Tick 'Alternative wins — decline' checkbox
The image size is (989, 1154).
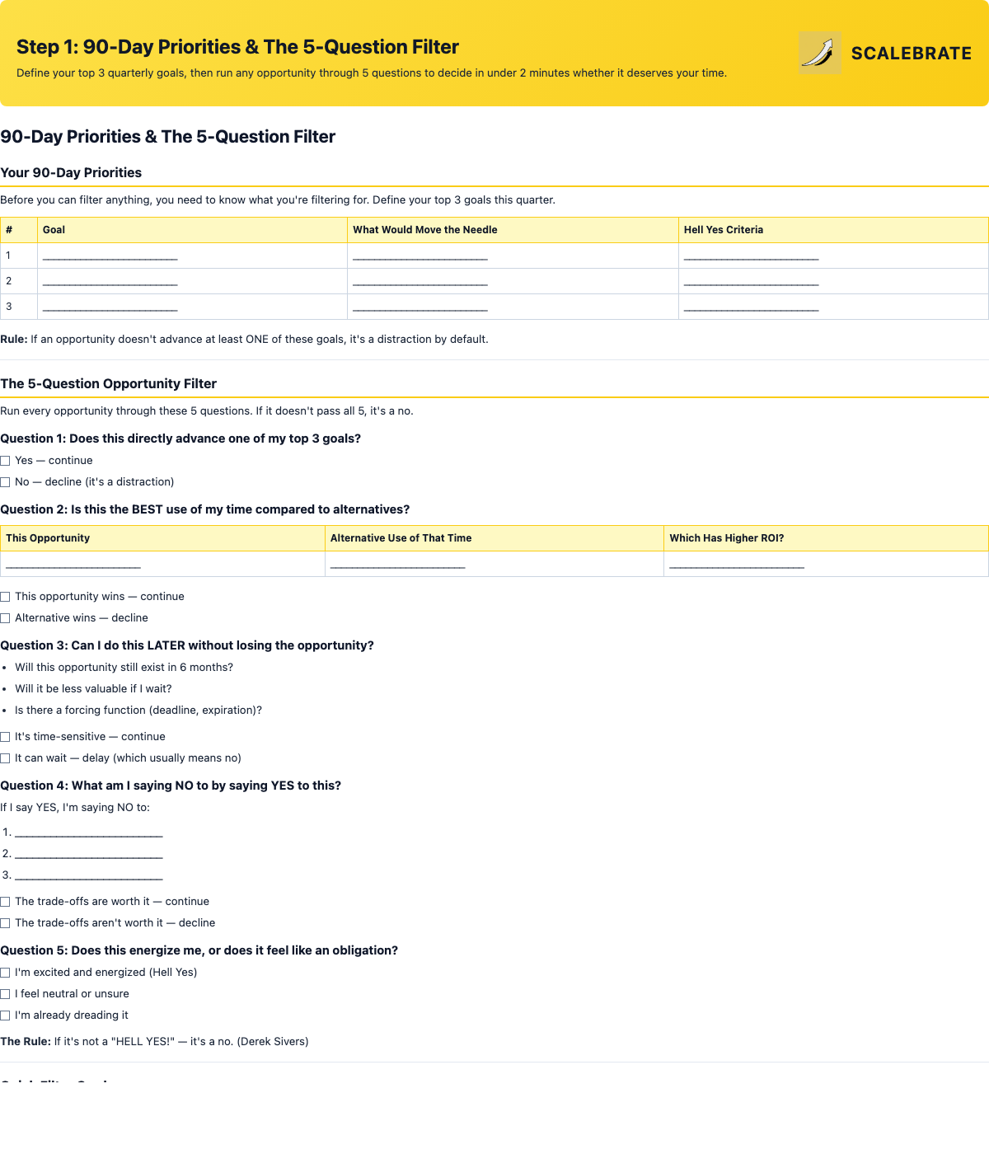pos(5,618)
